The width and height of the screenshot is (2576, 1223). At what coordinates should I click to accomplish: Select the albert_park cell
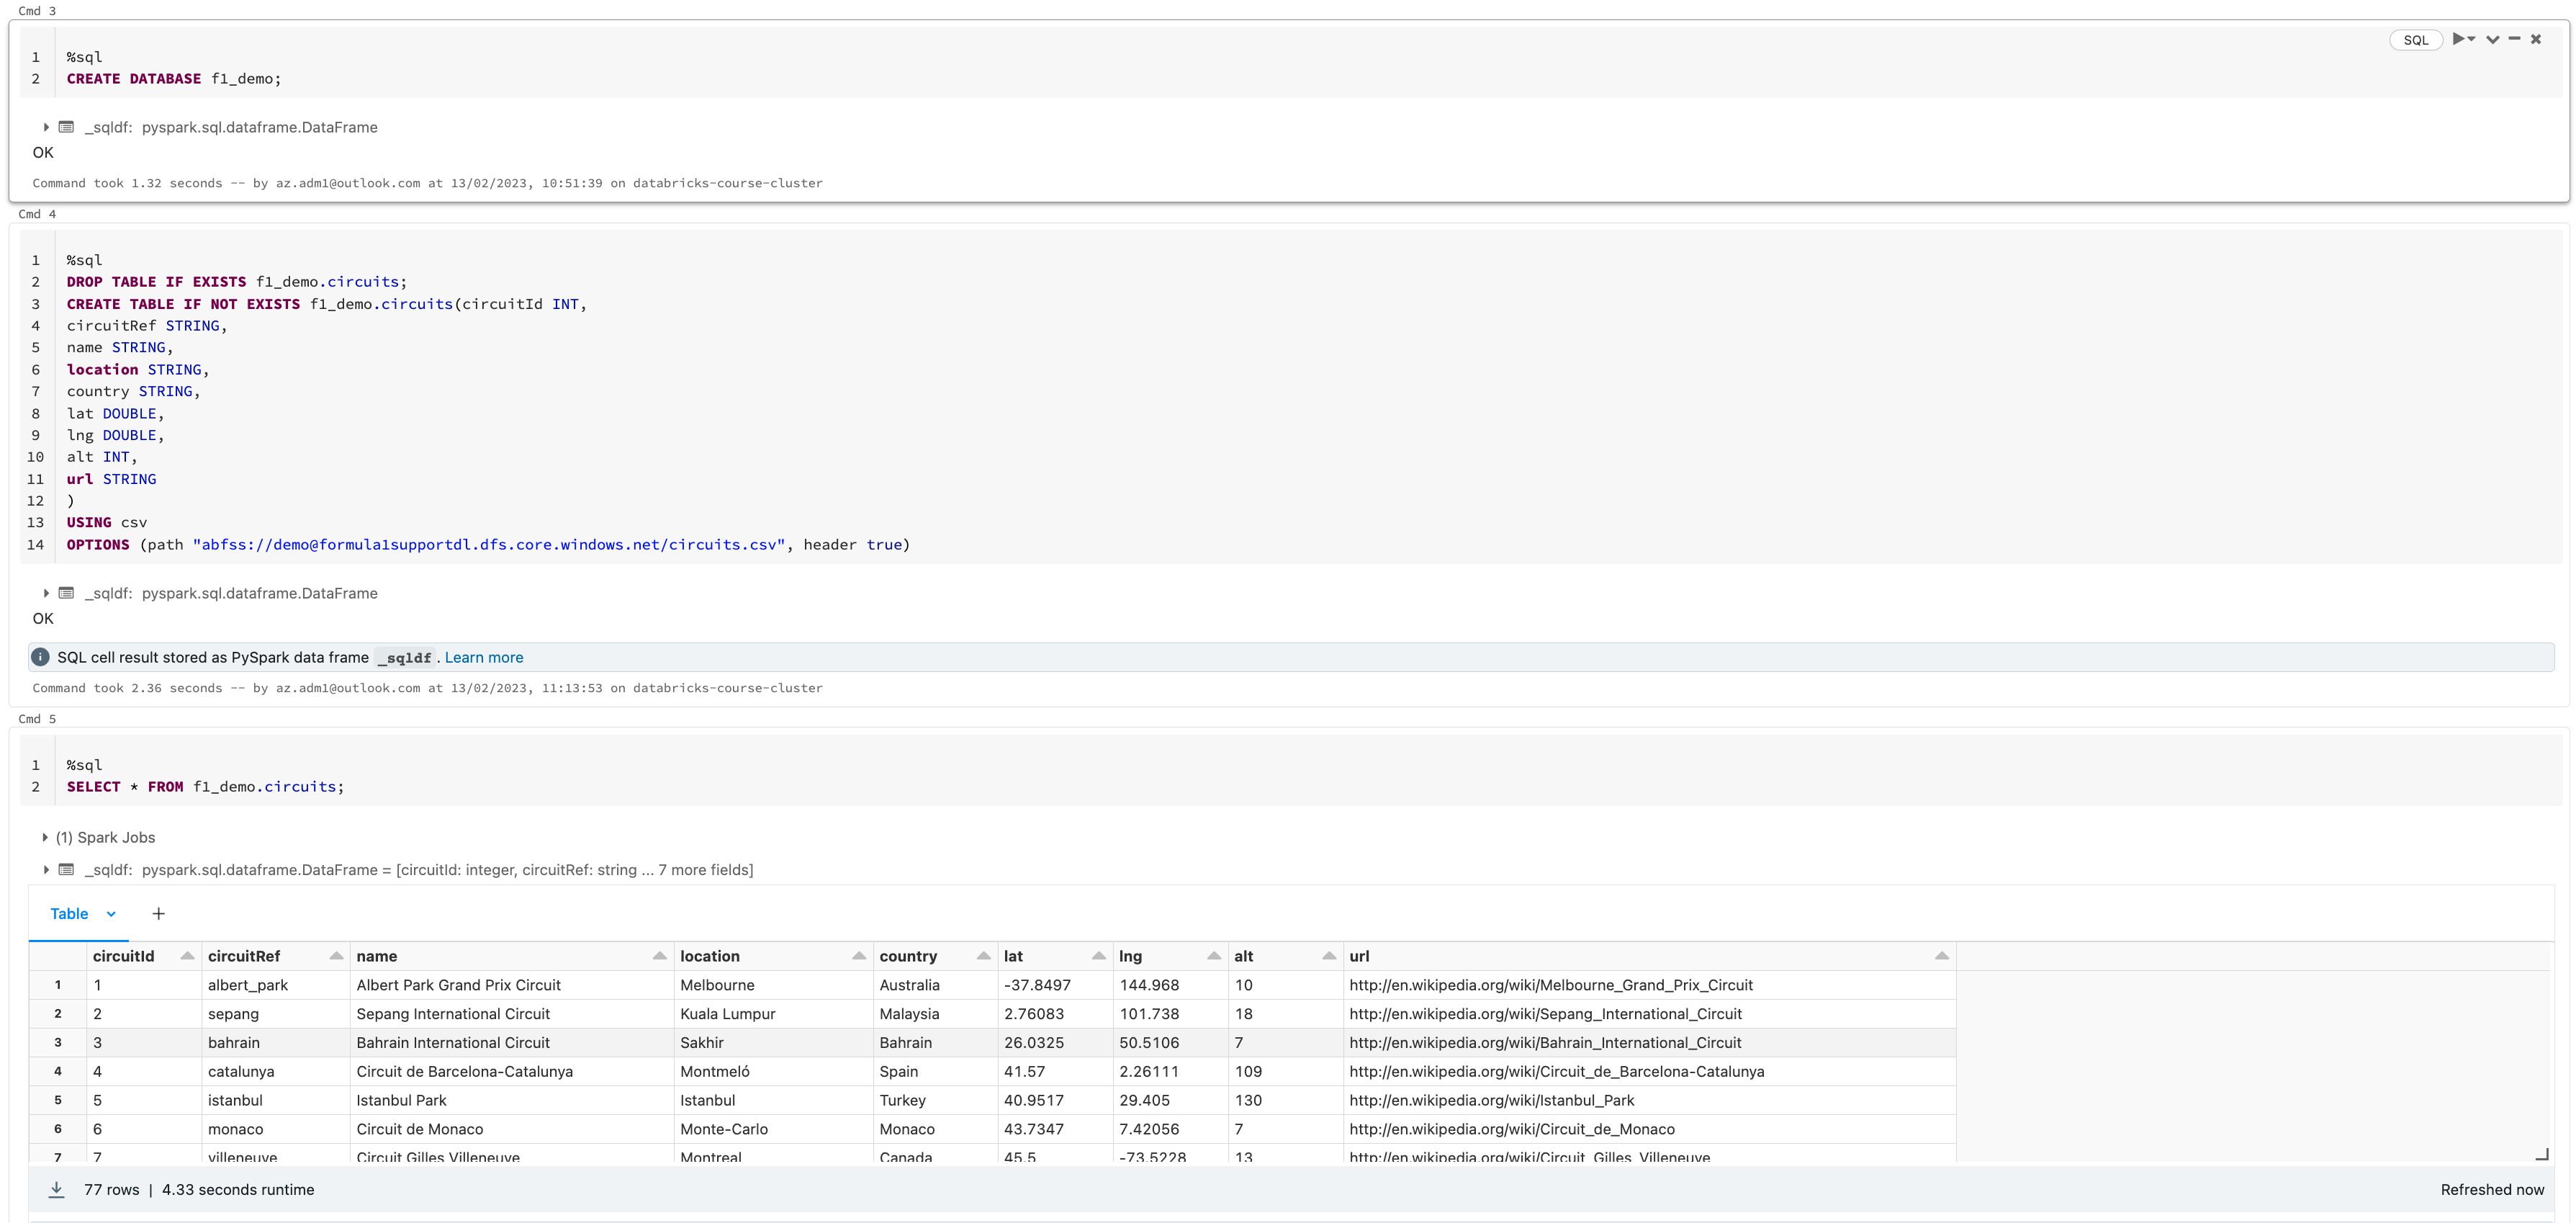click(276, 985)
